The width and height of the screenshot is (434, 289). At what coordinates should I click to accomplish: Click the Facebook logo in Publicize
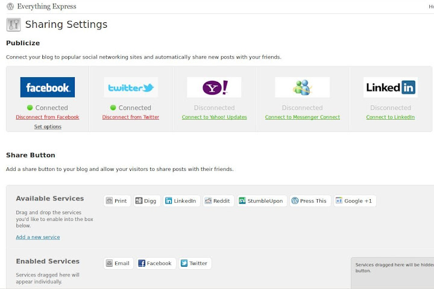(x=48, y=87)
